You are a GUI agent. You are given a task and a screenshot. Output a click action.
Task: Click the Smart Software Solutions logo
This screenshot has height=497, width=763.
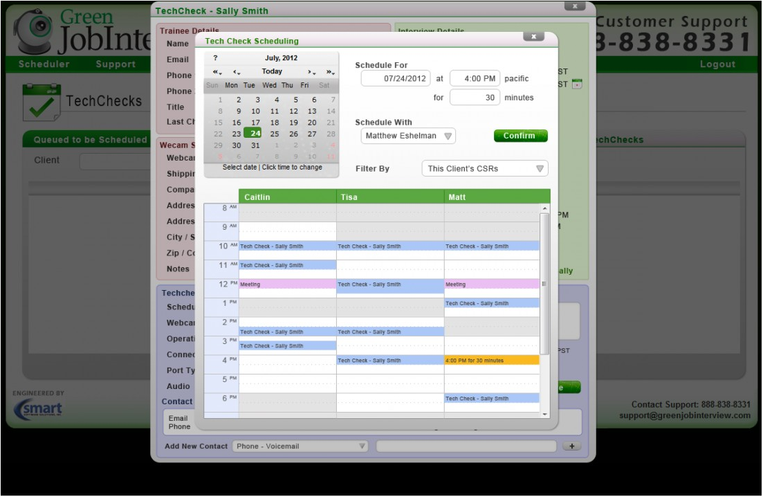point(39,409)
